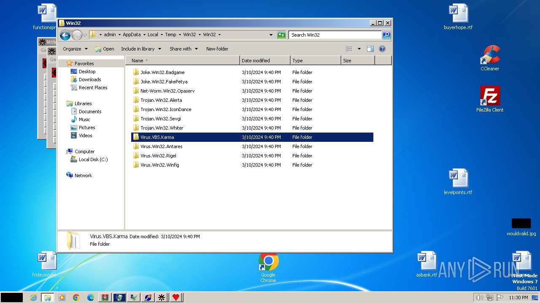Click the Forward navigation arrow
The height and width of the screenshot is (303, 540).
(x=77, y=35)
